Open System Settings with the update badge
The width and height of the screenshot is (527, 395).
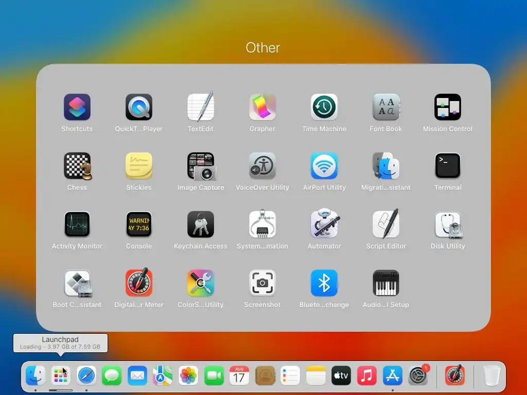coord(418,375)
